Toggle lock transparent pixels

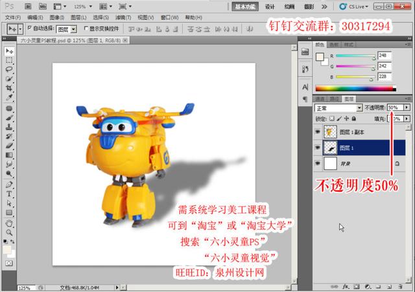tap(331, 118)
